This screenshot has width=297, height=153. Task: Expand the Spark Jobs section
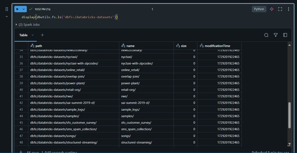(28, 24)
